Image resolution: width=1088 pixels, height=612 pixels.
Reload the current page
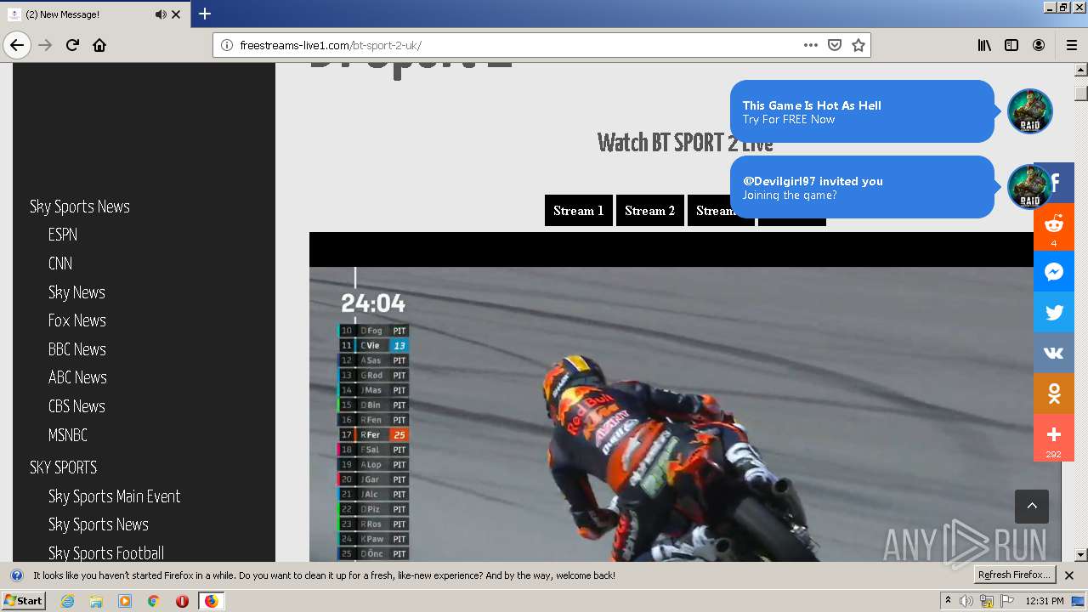coord(72,45)
